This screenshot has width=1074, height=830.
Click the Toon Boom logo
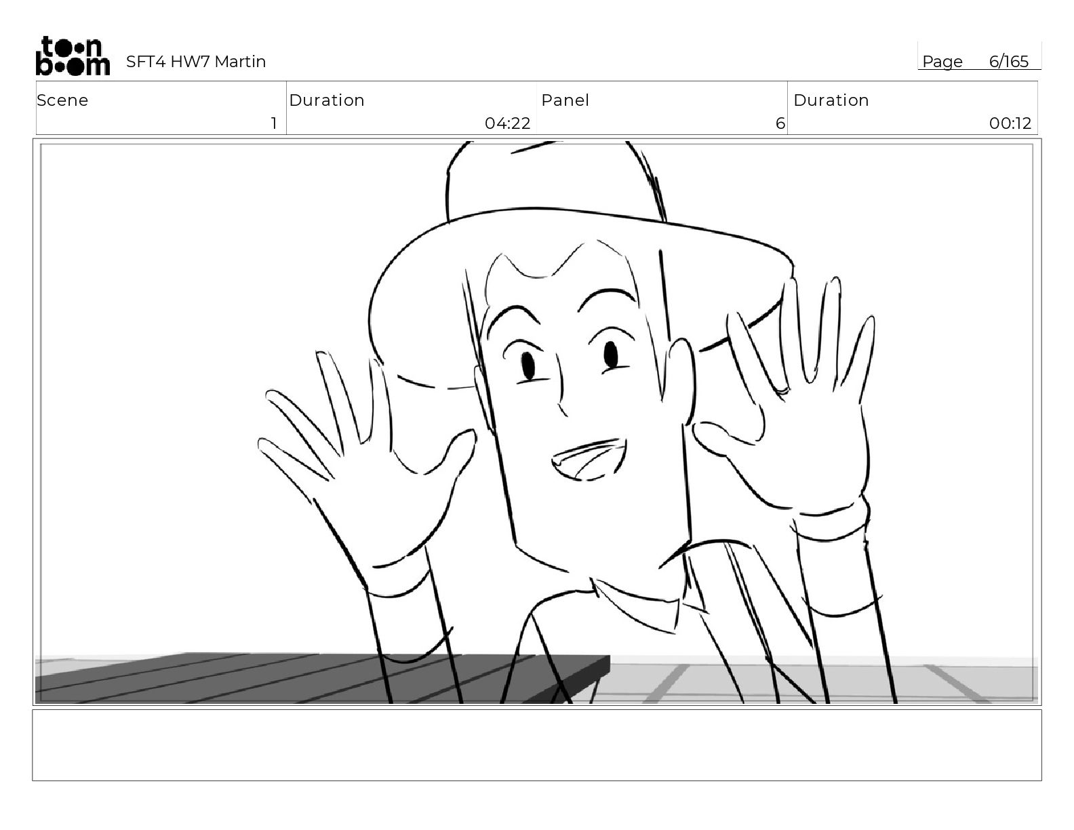73,56
